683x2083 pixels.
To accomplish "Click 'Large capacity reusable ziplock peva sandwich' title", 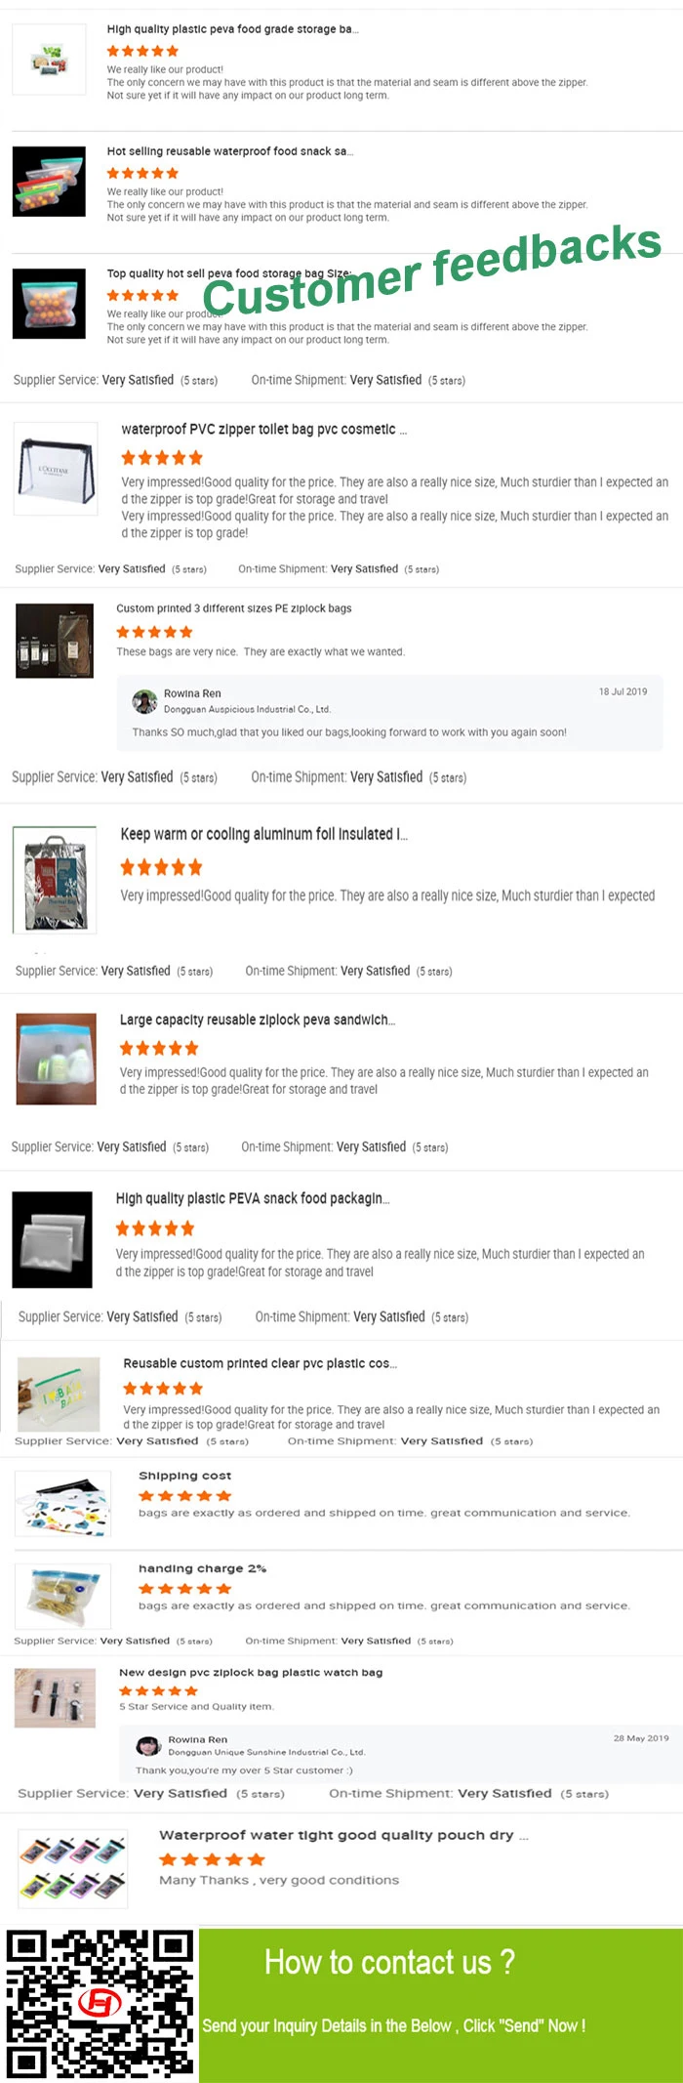I will pos(257,1020).
